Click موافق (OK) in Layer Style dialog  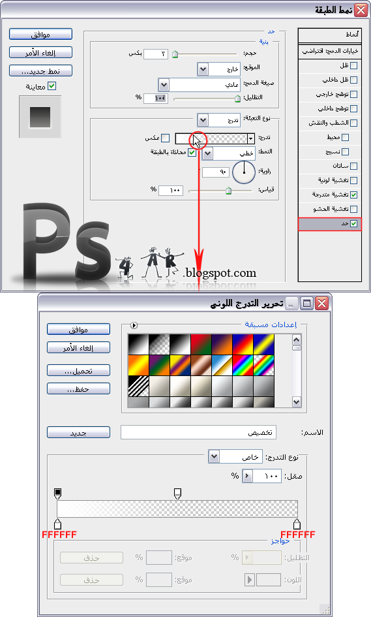(40, 34)
